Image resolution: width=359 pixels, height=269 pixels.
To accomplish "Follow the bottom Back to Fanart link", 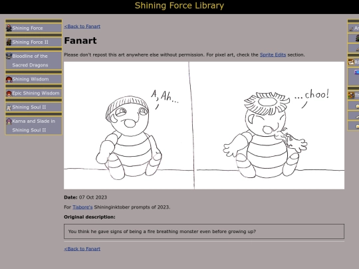I will (82, 248).
